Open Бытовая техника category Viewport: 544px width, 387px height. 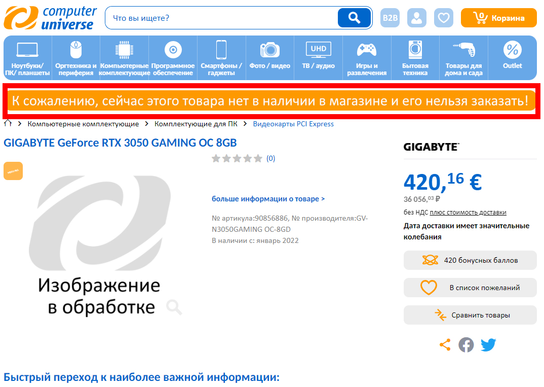pos(415,58)
